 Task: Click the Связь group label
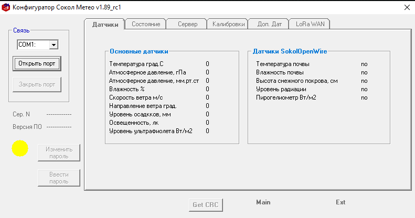pos(21,30)
